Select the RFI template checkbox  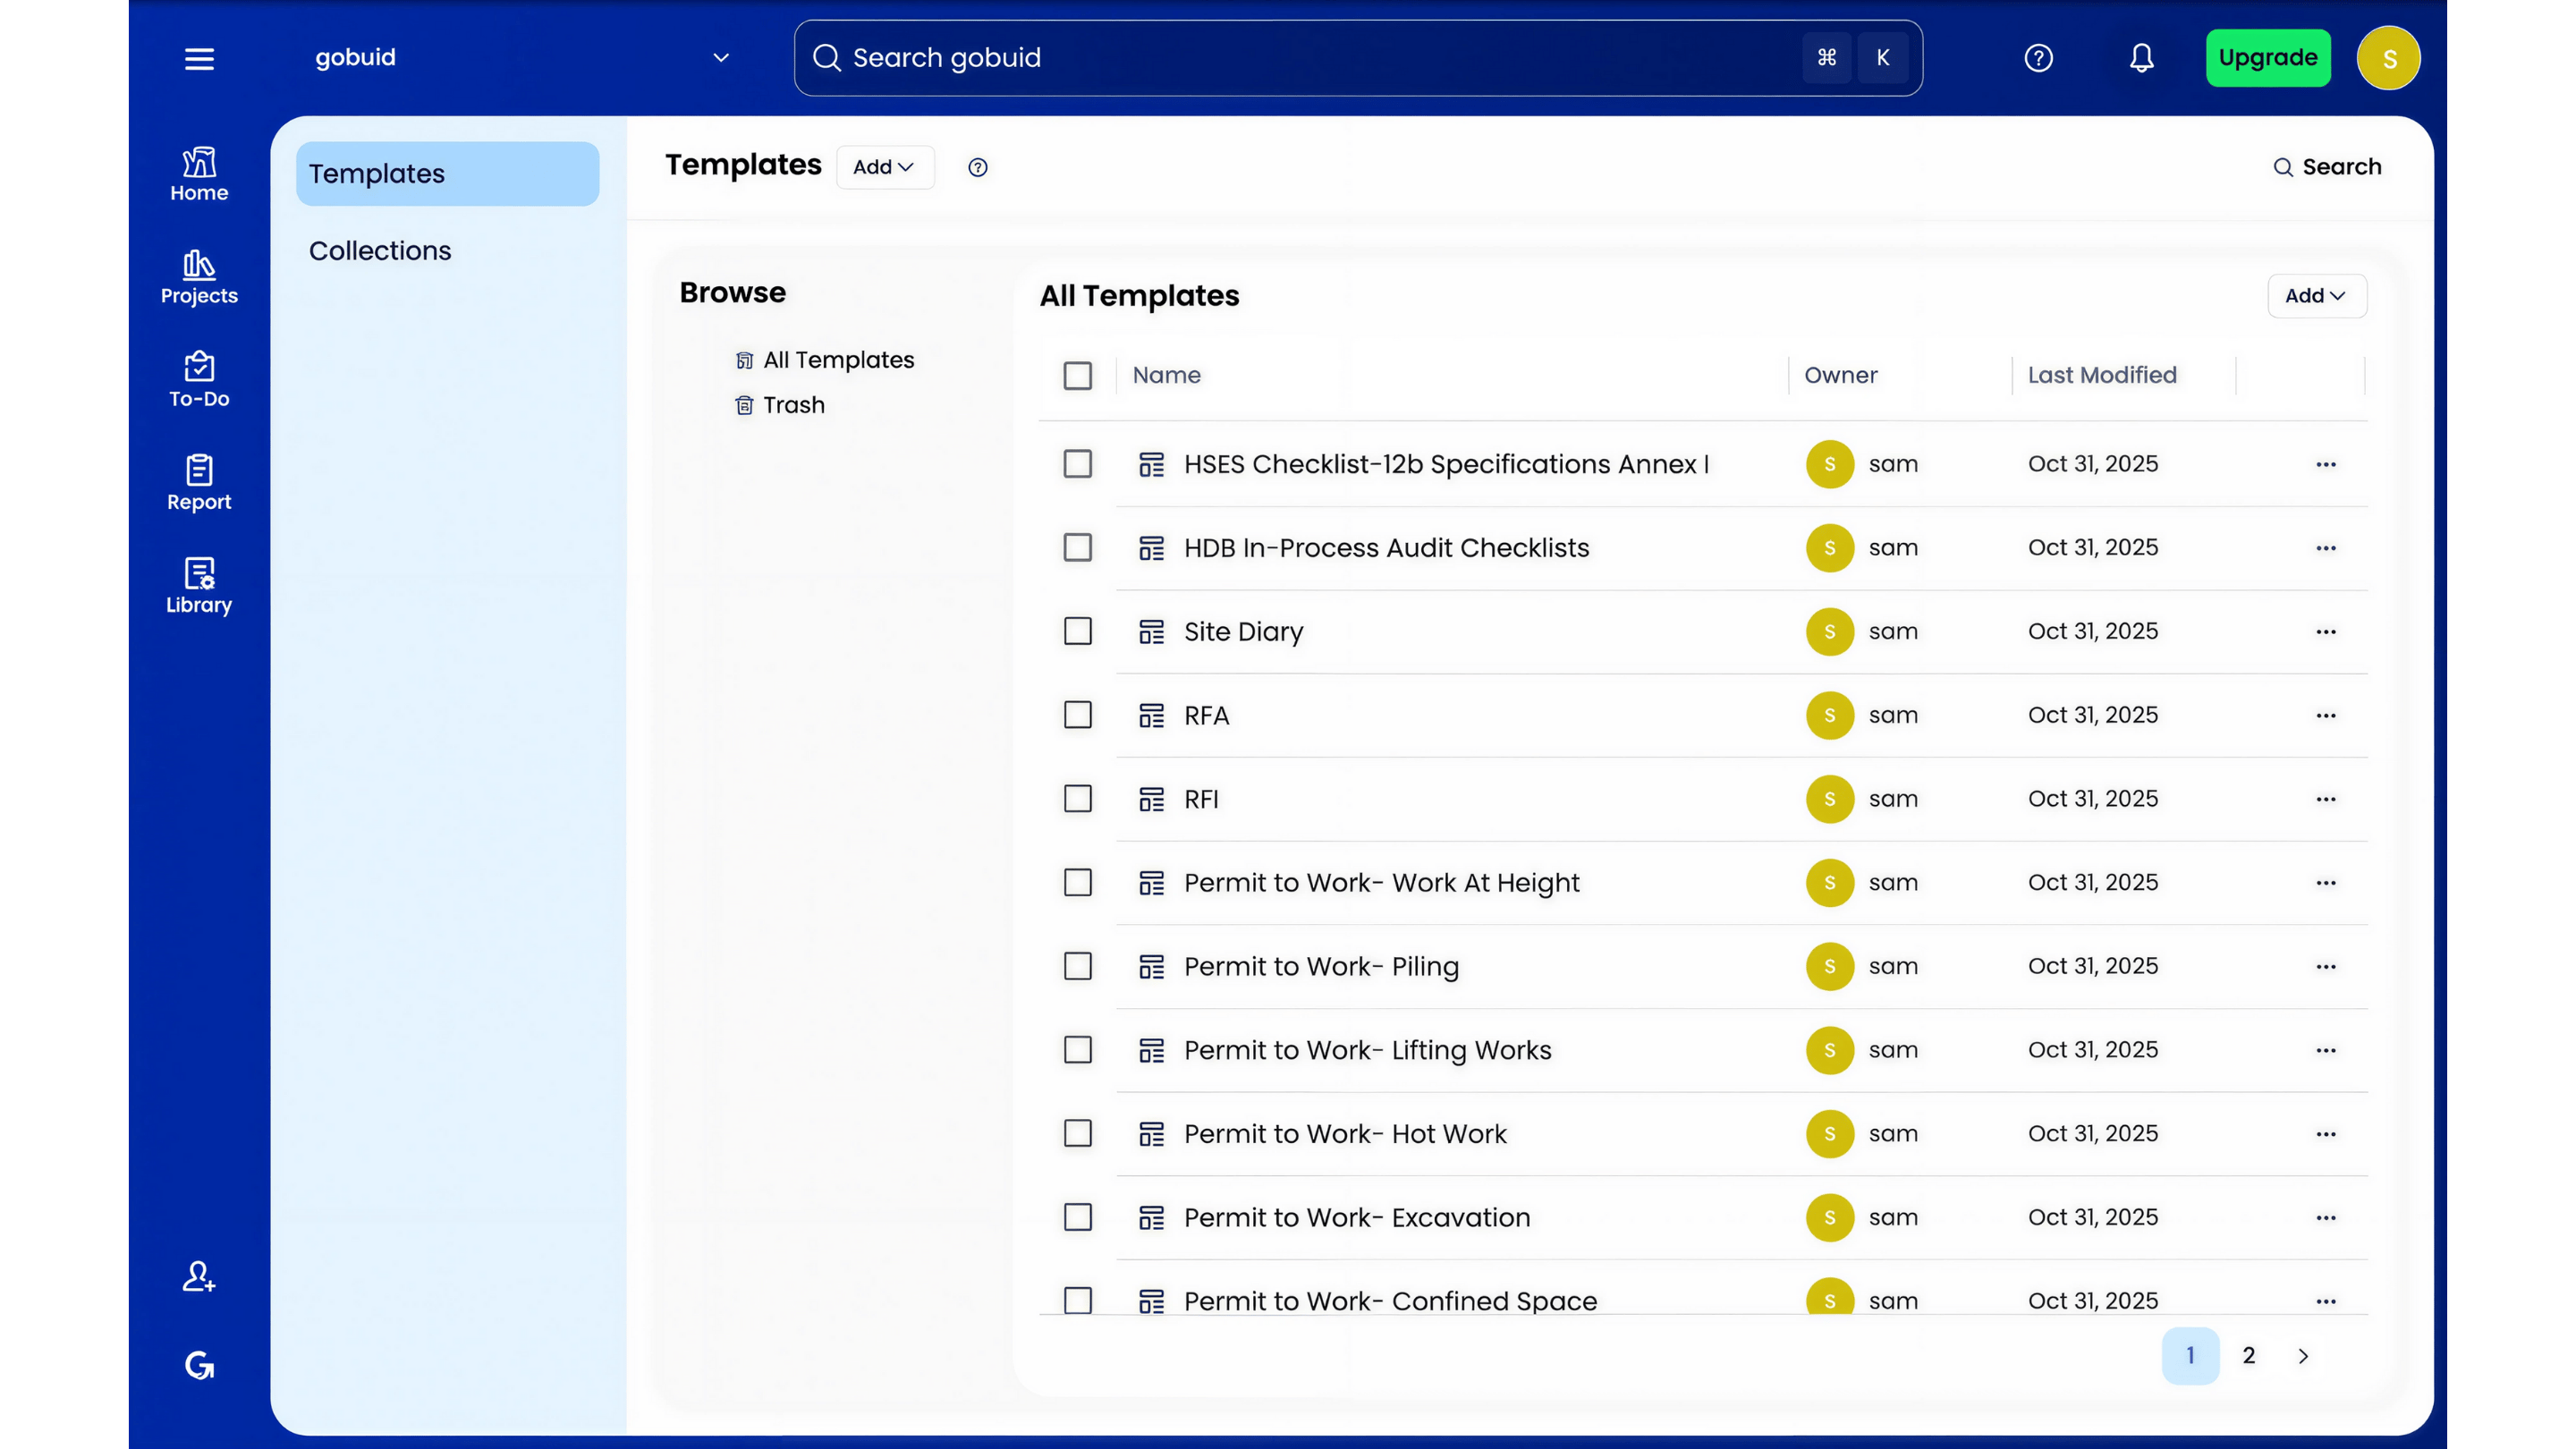tap(1077, 799)
